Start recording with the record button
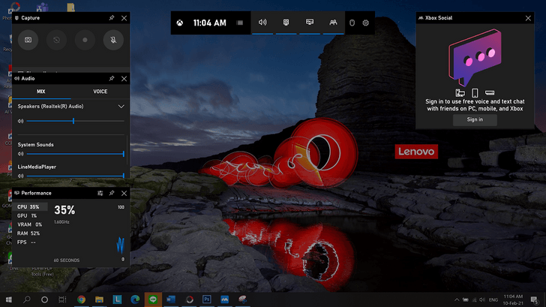546x307 pixels. [x=85, y=40]
